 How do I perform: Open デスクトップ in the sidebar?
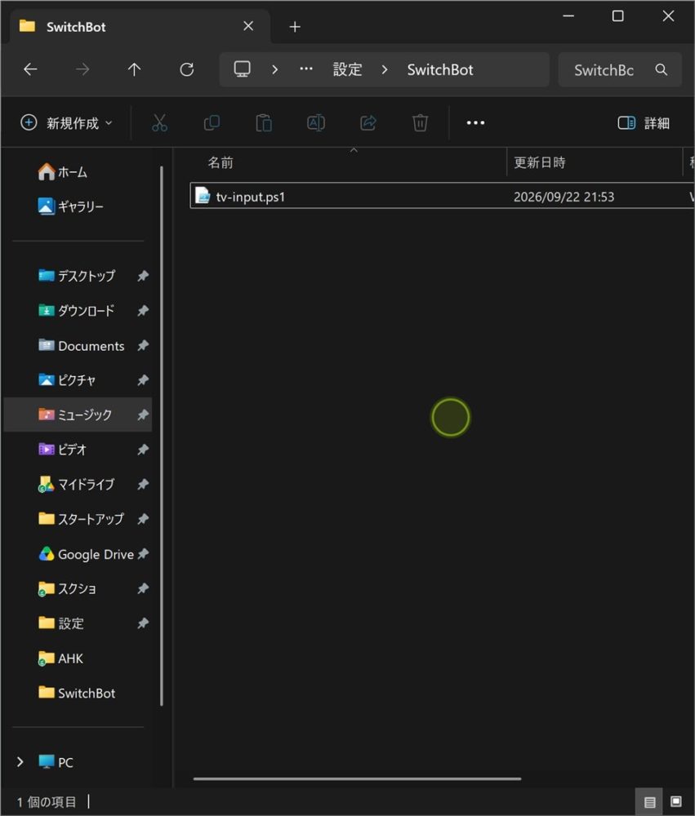pos(78,276)
